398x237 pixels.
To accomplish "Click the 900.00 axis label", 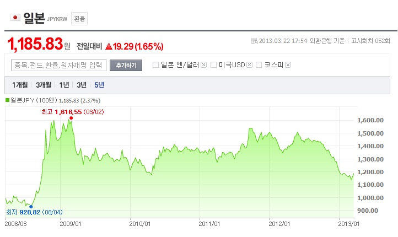I will [368, 211].
